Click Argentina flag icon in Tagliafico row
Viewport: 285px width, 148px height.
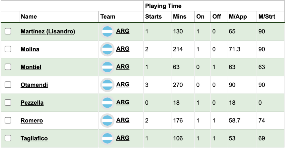pyautogui.click(x=107, y=138)
